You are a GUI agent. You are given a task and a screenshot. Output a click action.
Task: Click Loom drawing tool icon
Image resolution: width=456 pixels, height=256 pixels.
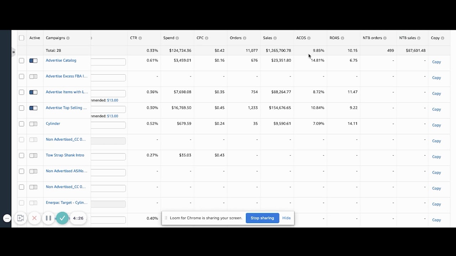(x=21, y=218)
